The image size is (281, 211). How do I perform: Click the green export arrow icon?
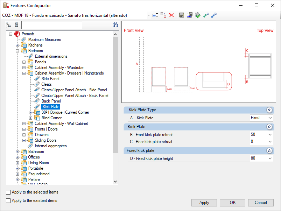(x=206, y=15)
